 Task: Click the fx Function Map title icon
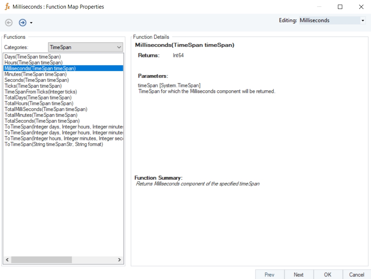(7, 6)
